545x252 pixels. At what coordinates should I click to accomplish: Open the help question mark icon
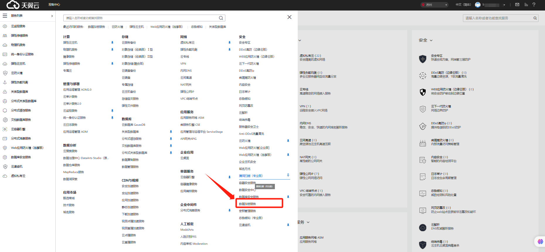(534, 5)
